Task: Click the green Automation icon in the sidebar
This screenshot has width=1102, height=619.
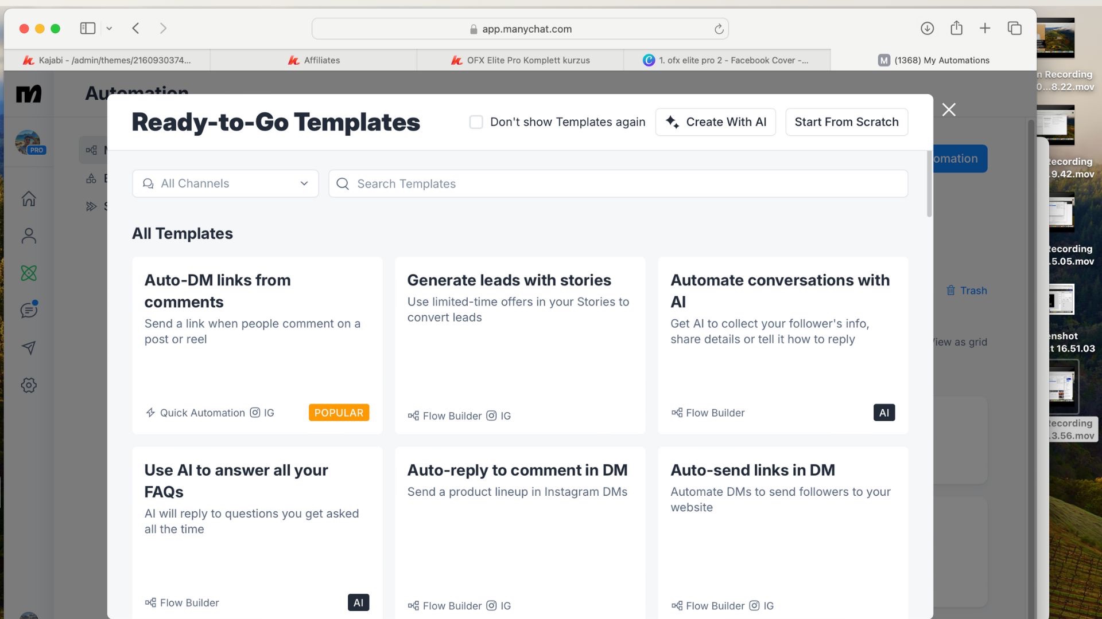Action: click(x=29, y=273)
